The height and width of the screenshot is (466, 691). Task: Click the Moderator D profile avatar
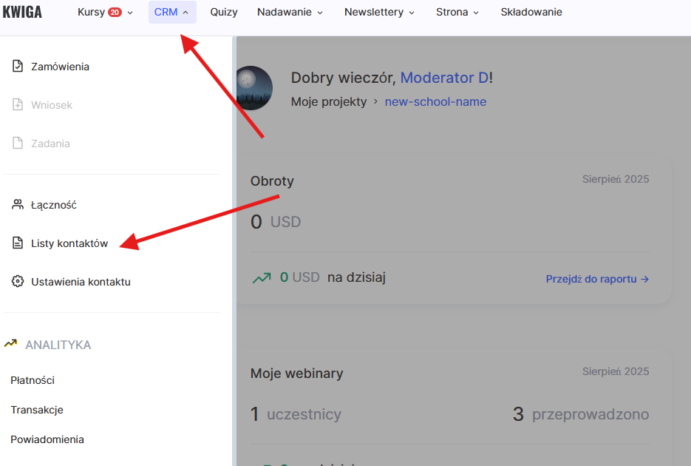(x=253, y=87)
